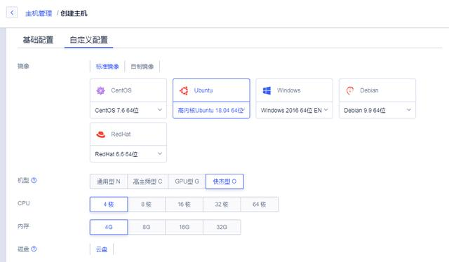The image size is (449, 262).
Task: Select machine type GPU型 G
Action: (187, 181)
